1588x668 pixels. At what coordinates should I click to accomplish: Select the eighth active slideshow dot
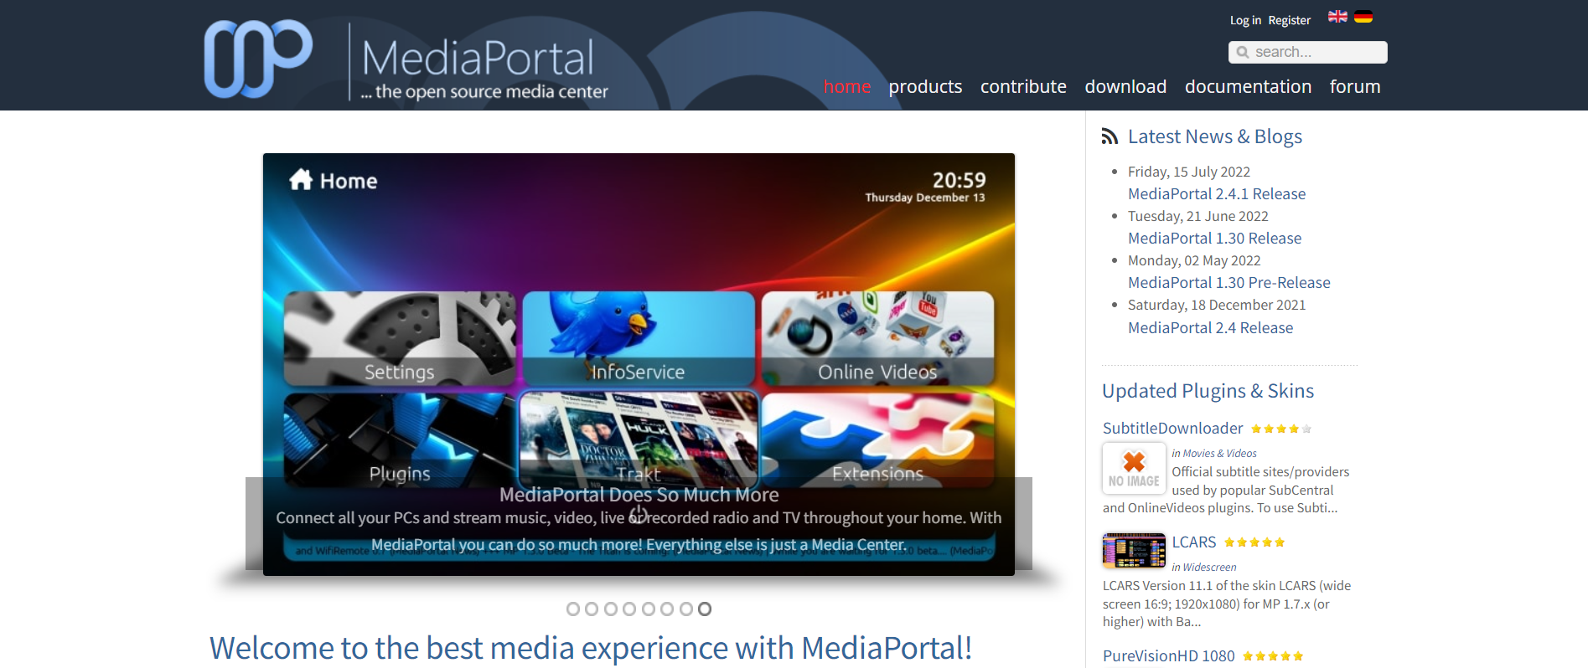click(x=705, y=609)
